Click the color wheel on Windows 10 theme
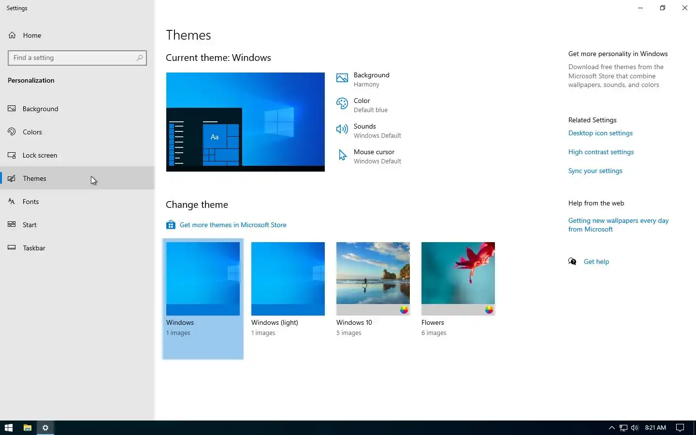The width and height of the screenshot is (696, 435). [x=404, y=310]
